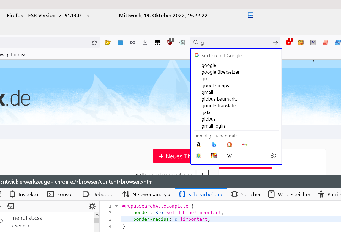
Task: Open the Debugger tab
Action: click(99, 194)
